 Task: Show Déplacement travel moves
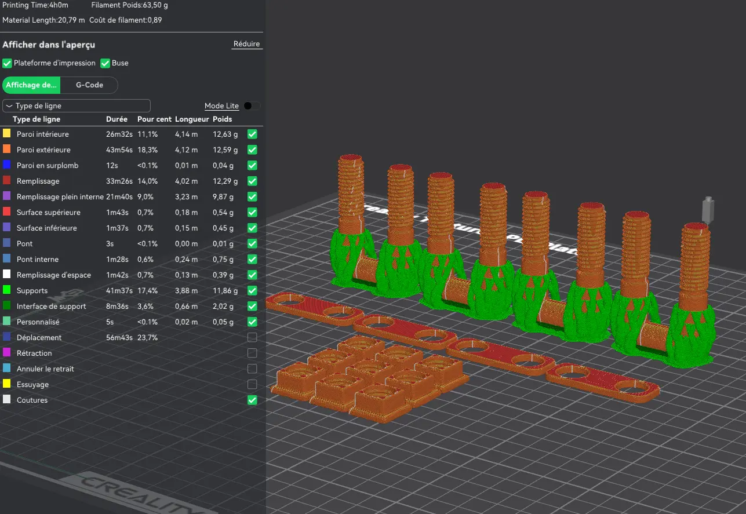252,337
